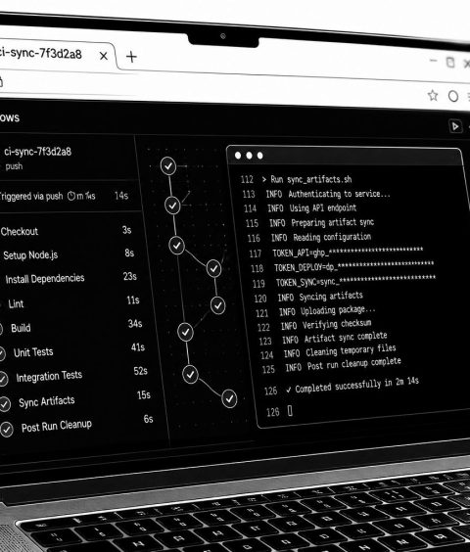The width and height of the screenshot is (470, 552).
Task: Click the topmost graph checkmark node
Action: click(x=168, y=165)
